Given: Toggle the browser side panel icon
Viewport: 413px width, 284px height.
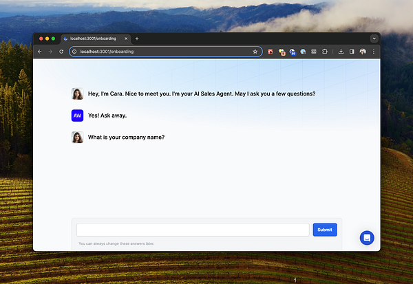Looking at the screenshot, I should (x=352, y=52).
